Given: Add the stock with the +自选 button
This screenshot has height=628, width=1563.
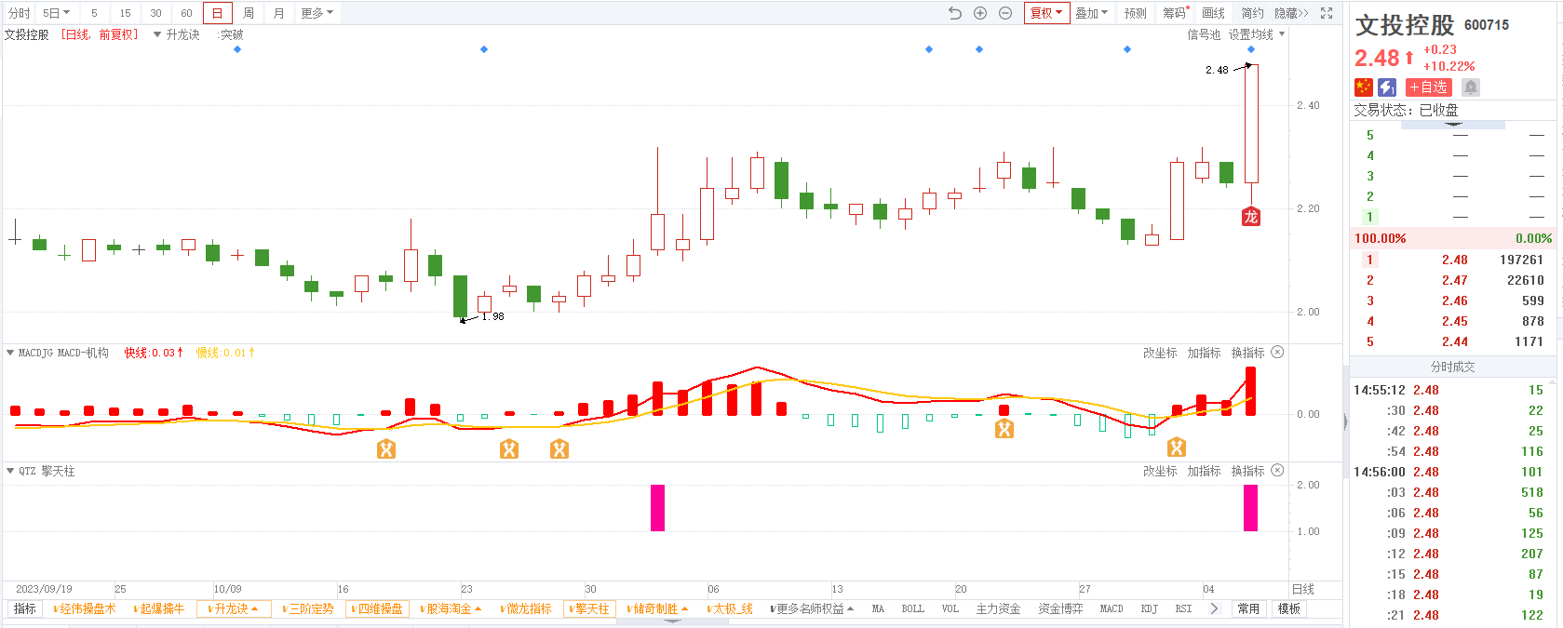Looking at the screenshot, I should (1428, 87).
